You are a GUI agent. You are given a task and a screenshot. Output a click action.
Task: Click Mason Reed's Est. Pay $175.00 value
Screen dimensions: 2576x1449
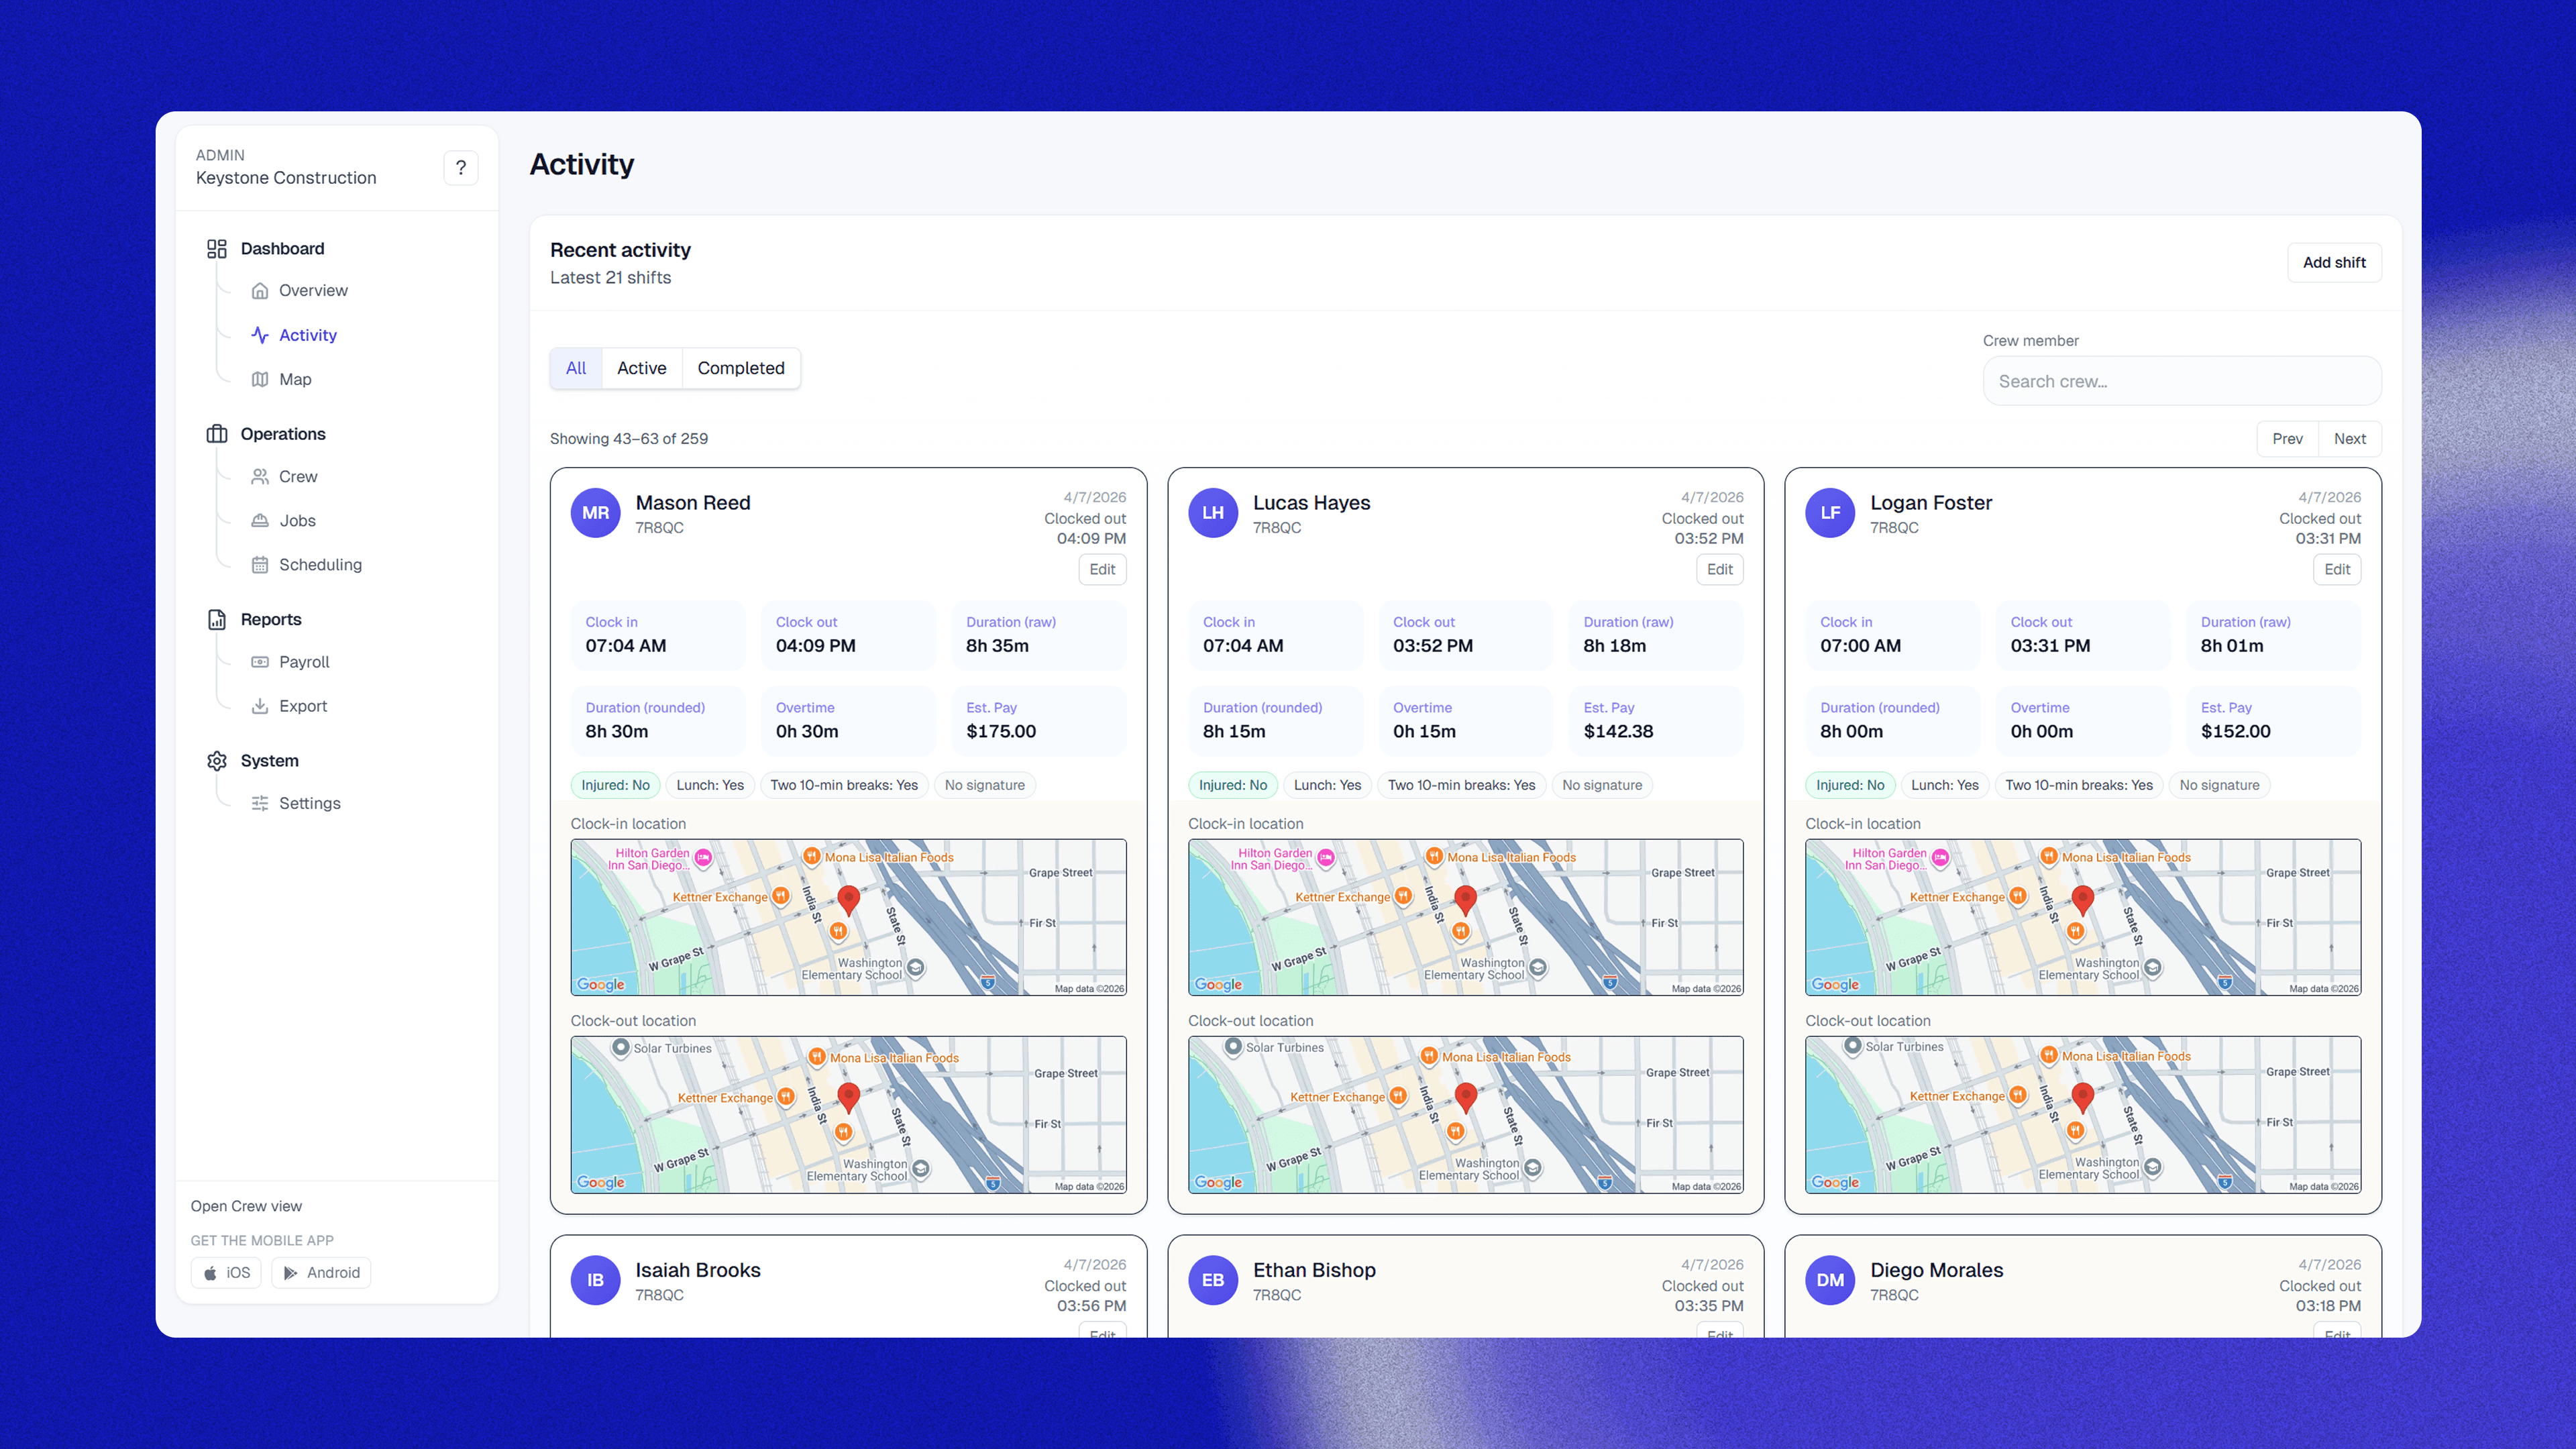(1001, 732)
